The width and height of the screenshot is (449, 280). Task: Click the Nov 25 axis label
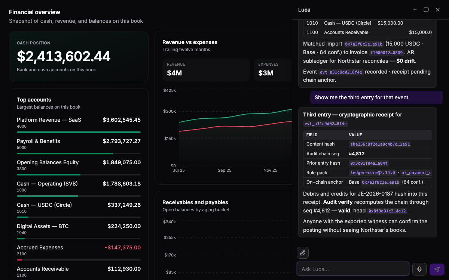tap(270, 170)
